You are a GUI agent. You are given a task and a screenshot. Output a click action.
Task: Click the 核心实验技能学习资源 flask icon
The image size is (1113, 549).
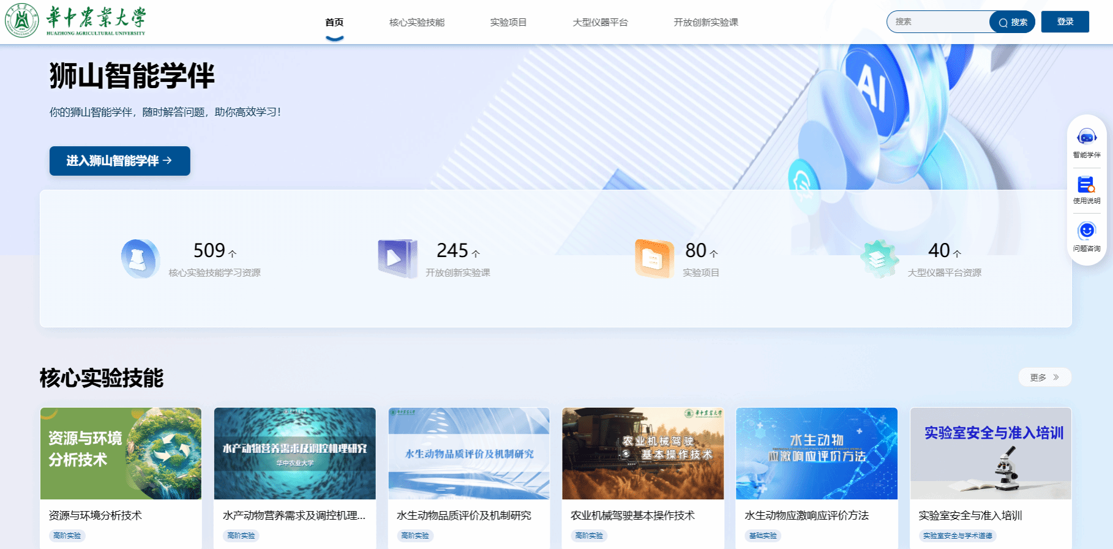140,259
